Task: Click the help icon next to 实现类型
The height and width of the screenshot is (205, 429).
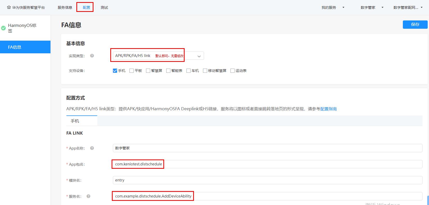Action: coord(92,56)
